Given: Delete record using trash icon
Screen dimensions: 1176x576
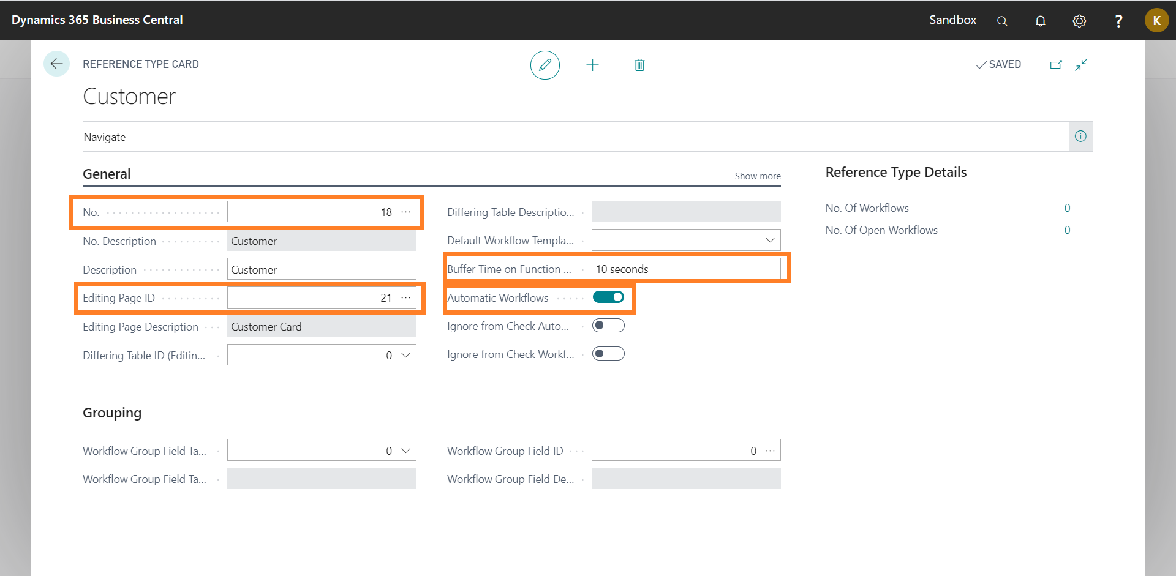Looking at the screenshot, I should 639,65.
